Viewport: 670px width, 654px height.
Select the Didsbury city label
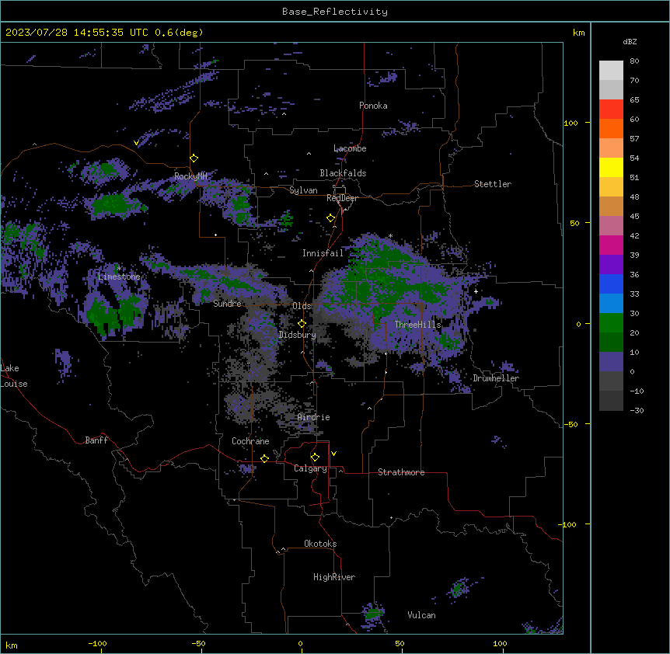click(x=297, y=335)
